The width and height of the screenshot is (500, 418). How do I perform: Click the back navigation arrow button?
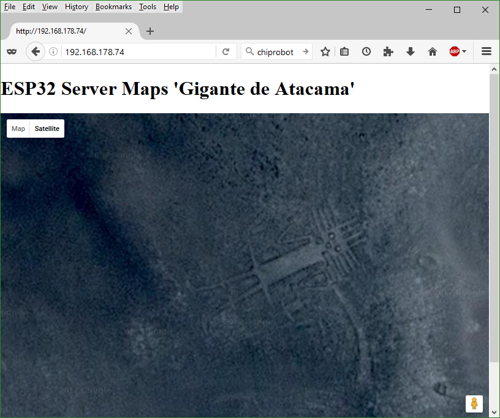pyautogui.click(x=36, y=52)
